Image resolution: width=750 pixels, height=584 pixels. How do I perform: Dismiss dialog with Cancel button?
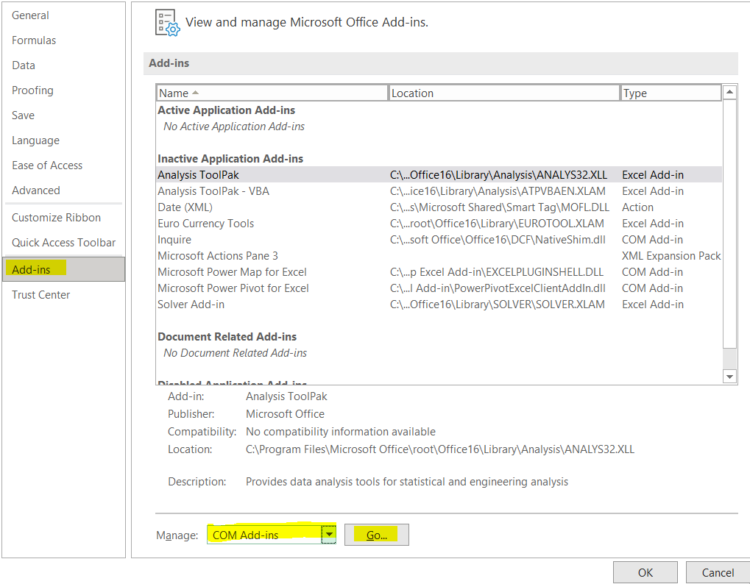[718, 572]
